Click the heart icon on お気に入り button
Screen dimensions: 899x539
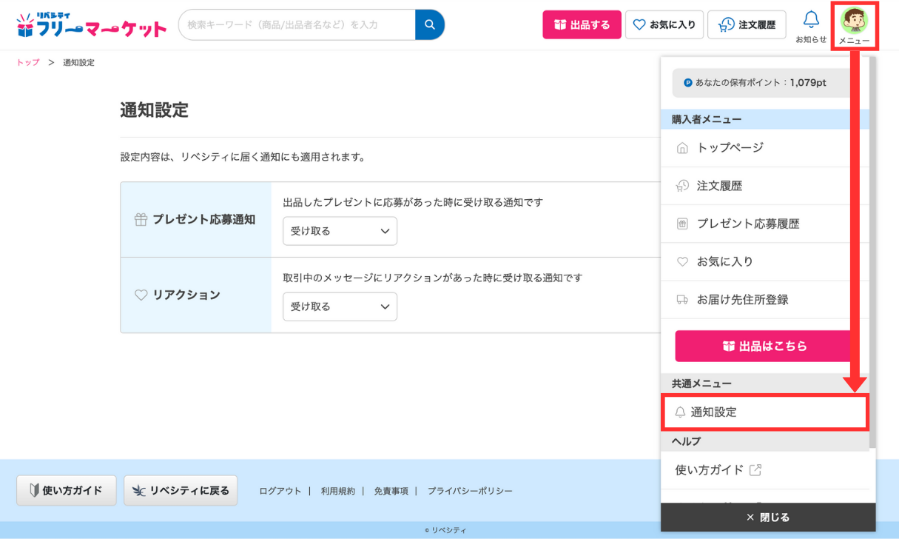[x=639, y=24]
